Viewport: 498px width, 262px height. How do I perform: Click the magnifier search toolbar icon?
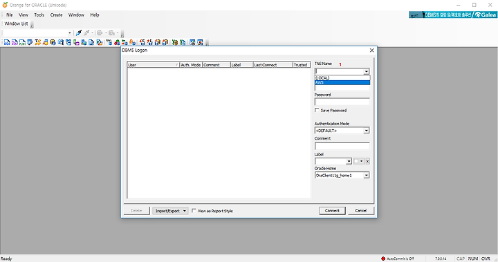[61, 42]
